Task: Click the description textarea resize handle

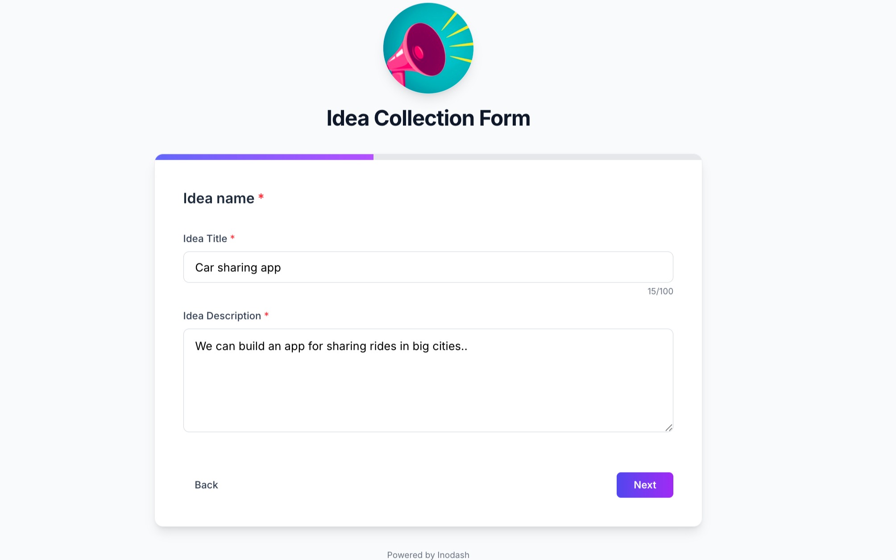Action: coord(668,428)
